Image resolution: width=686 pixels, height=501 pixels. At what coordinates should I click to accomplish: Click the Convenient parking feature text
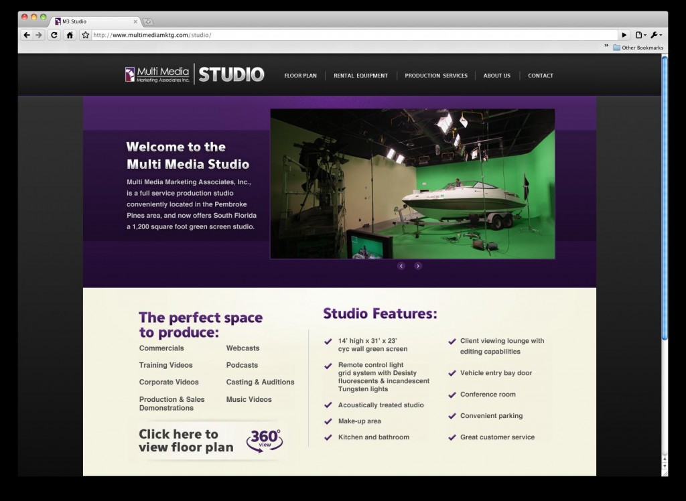coord(491,416)
